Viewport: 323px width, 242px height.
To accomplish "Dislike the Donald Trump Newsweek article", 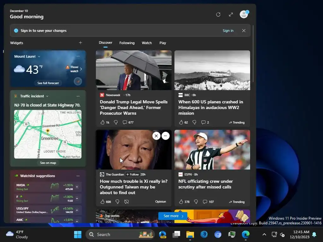I will (x=116, y=122).
